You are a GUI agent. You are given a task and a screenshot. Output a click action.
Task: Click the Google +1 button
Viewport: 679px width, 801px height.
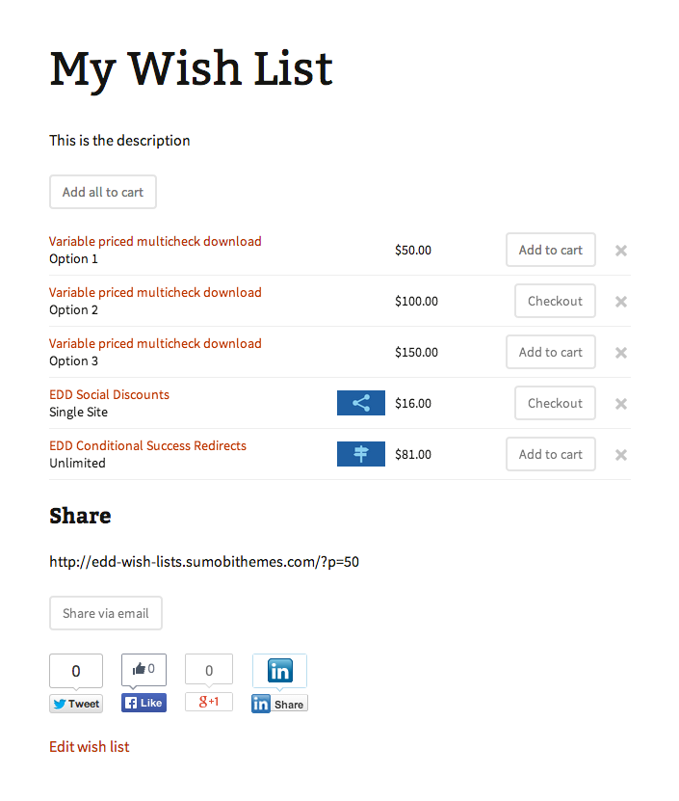point(209,702)
